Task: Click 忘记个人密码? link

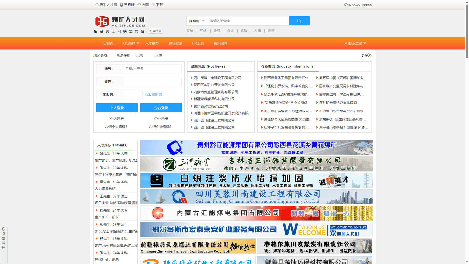Action: click(x=116, y=127)
